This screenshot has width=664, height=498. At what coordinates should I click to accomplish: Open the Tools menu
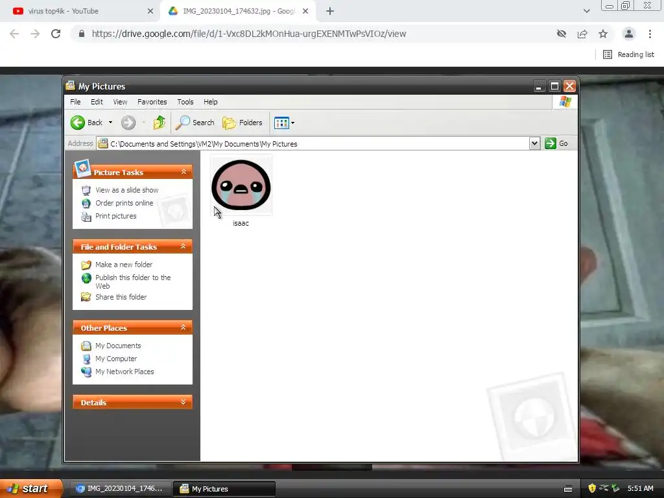point(185,102)
